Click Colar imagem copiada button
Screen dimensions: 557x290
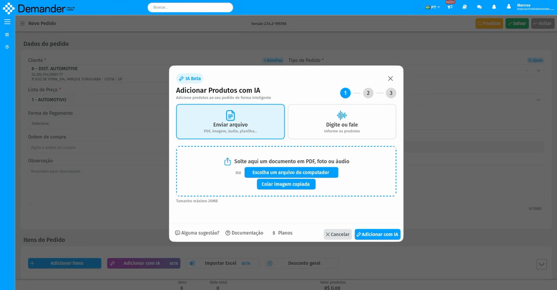[286, 184]
